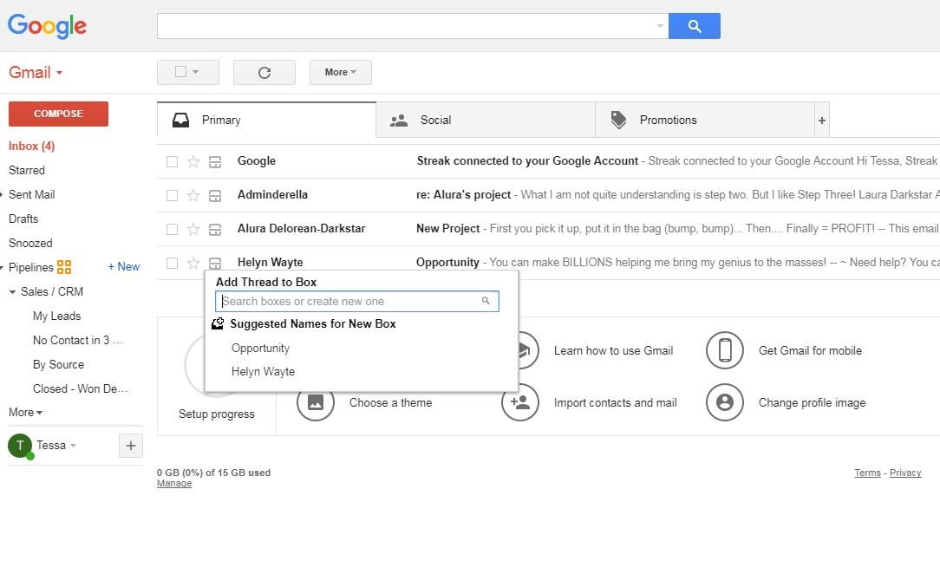Star the Adminderella email
This screenshot has height=561, width=940.
[x=193, y=195]
